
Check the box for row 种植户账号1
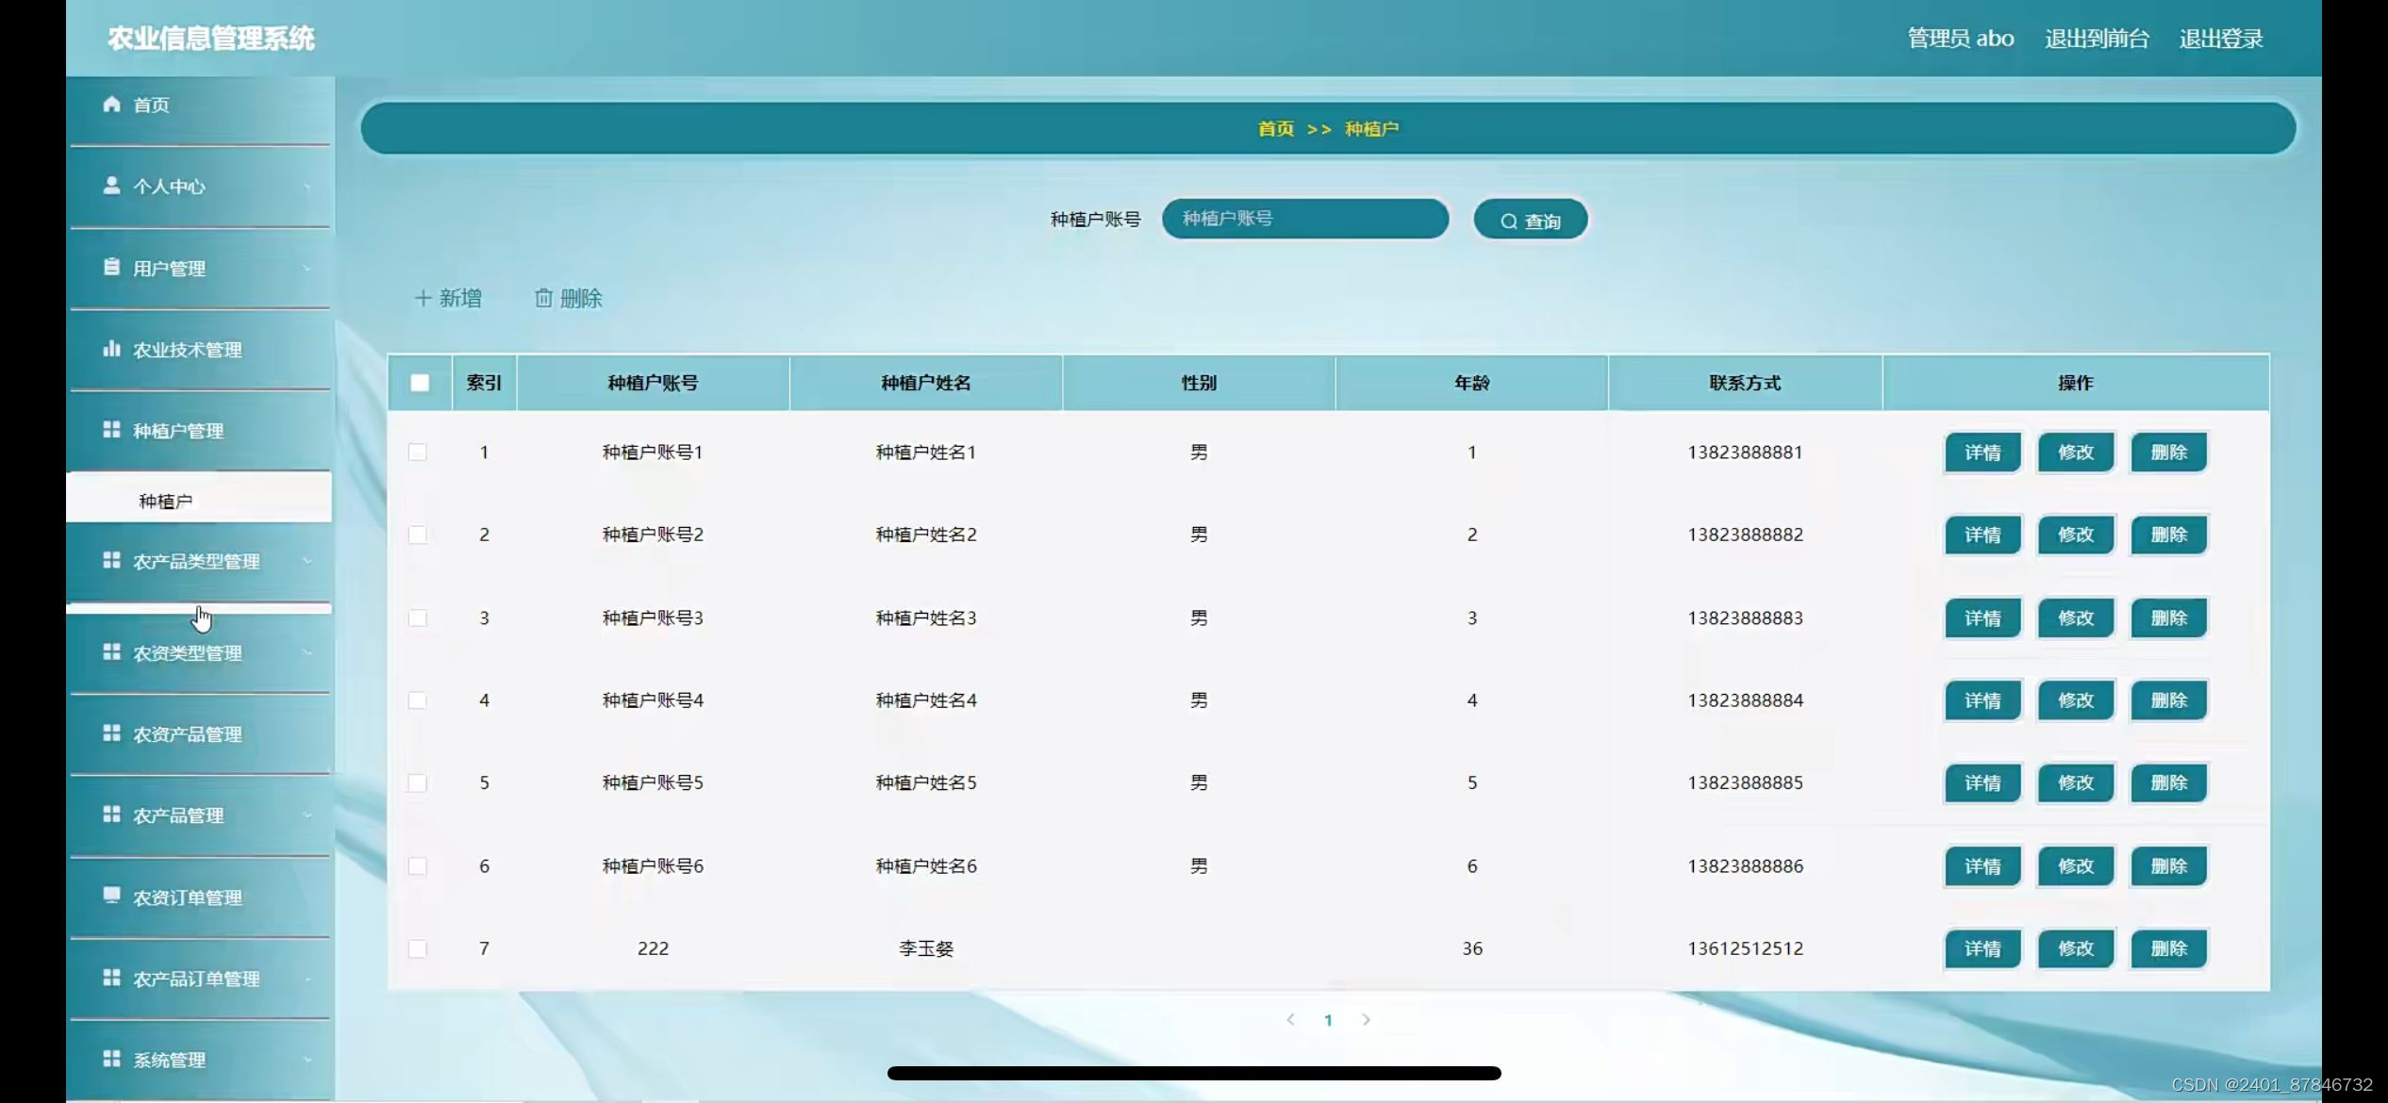point(418,452)
